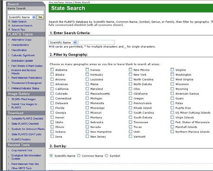The height and width of the screenshot is (171, 213).
Task: Tick the Maine checkbox
Action: (87, 84)
